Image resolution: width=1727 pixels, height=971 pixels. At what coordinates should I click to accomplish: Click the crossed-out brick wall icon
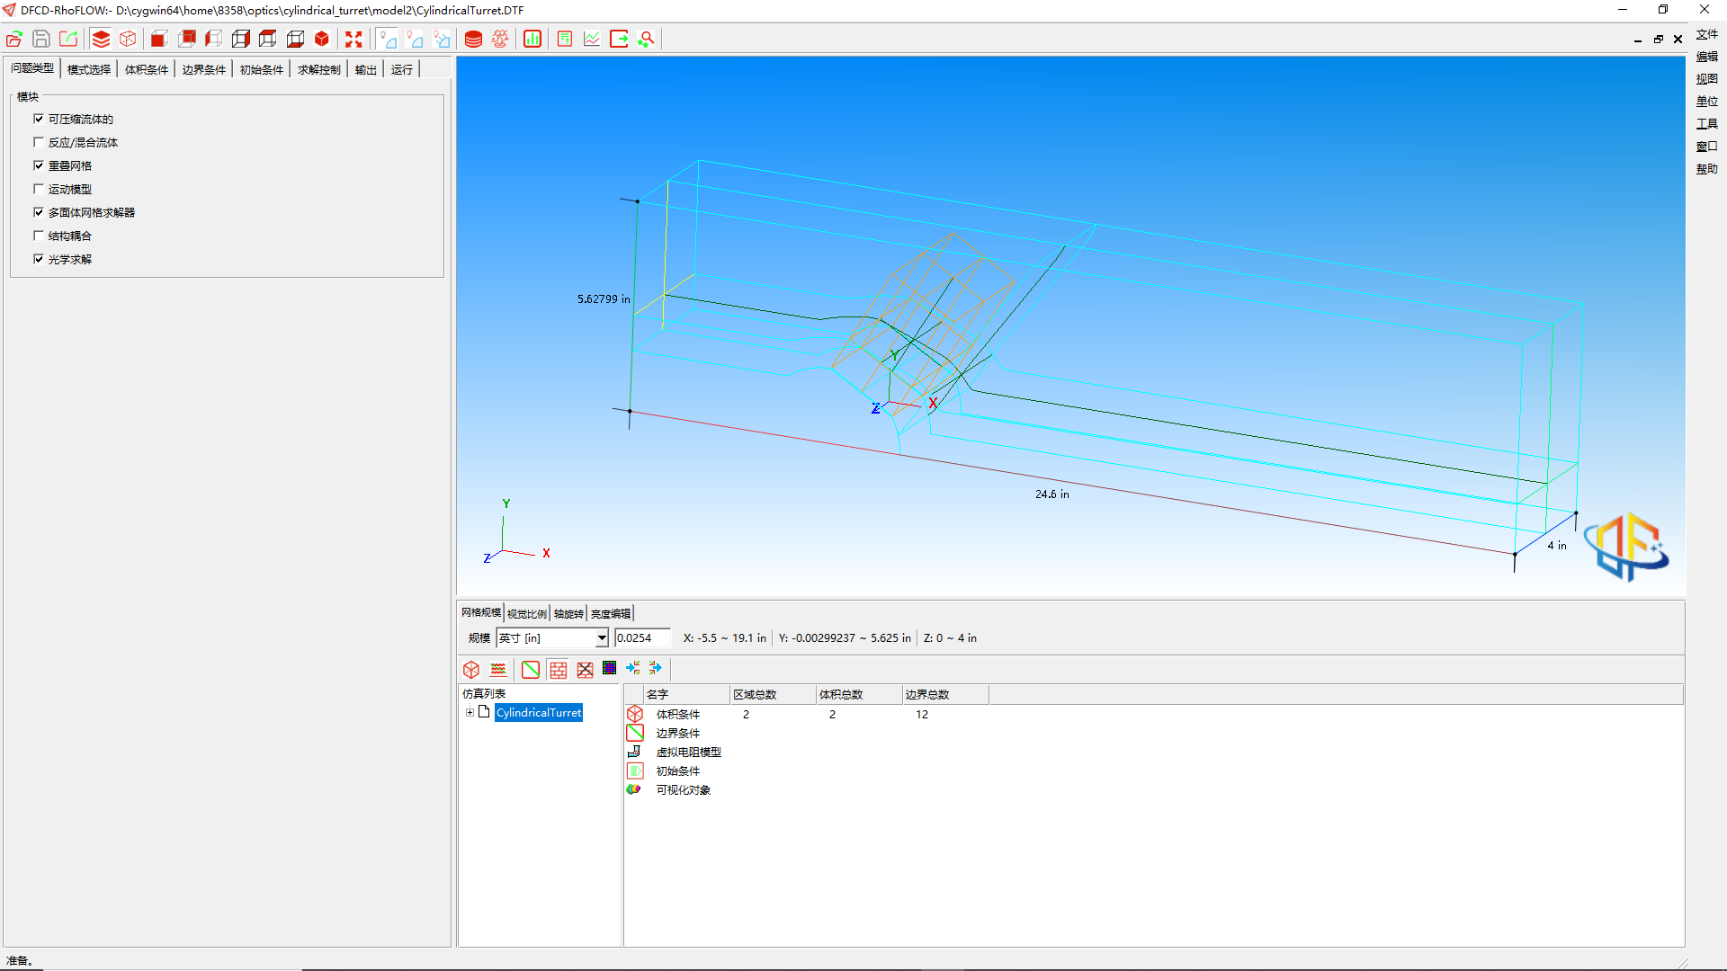pyautogui.click(x=585, y=669)
